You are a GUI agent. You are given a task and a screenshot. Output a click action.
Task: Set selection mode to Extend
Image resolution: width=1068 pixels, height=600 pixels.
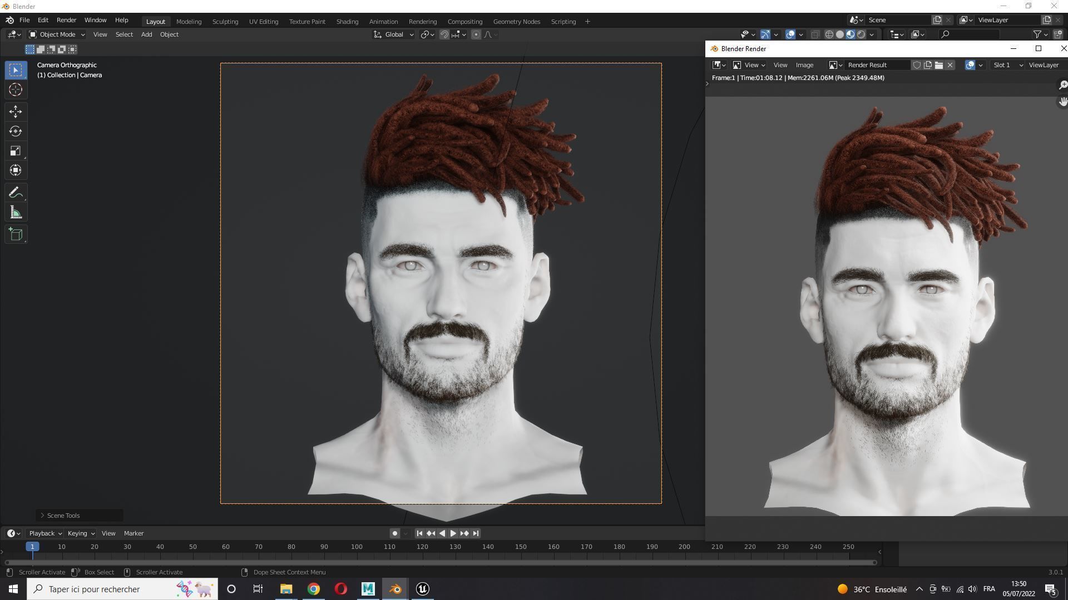(41, 49)
